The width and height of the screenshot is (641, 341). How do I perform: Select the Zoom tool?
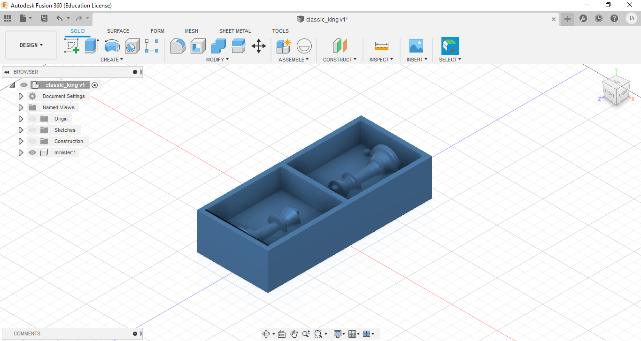[306, 334]
